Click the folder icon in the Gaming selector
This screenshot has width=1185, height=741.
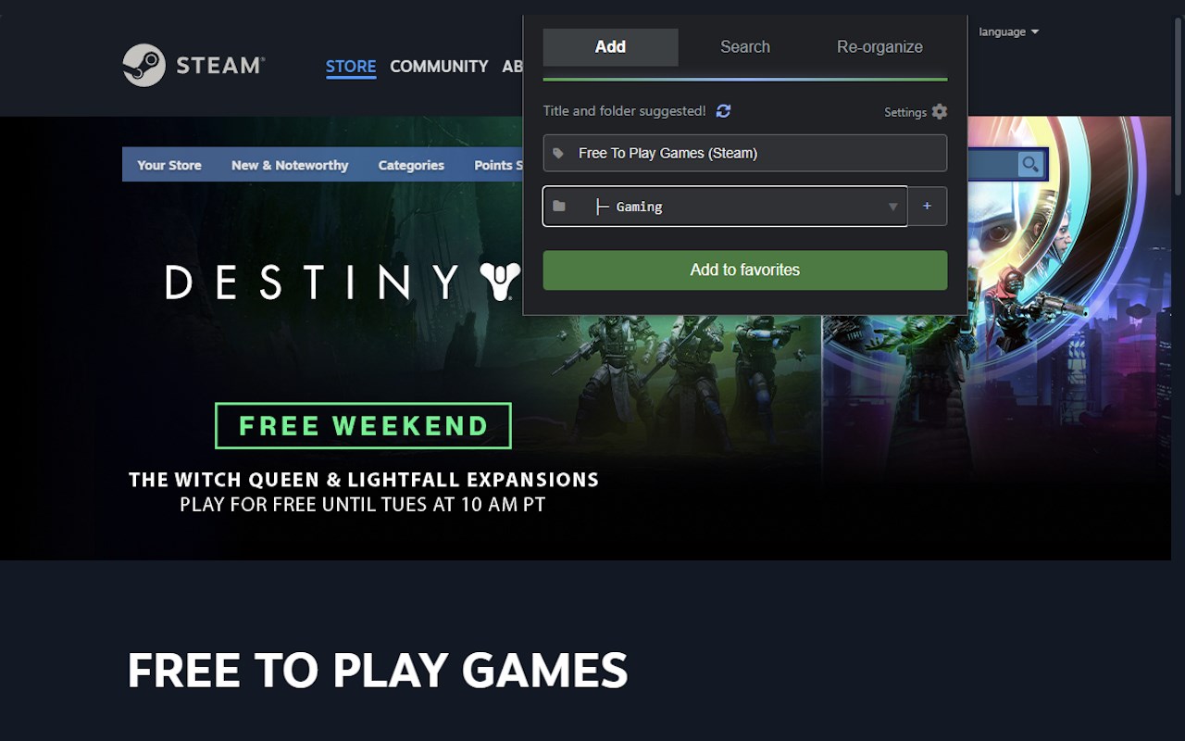(559, 206)
